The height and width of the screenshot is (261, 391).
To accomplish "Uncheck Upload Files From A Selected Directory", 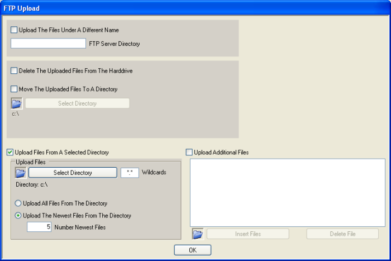I will click(10, 152).
